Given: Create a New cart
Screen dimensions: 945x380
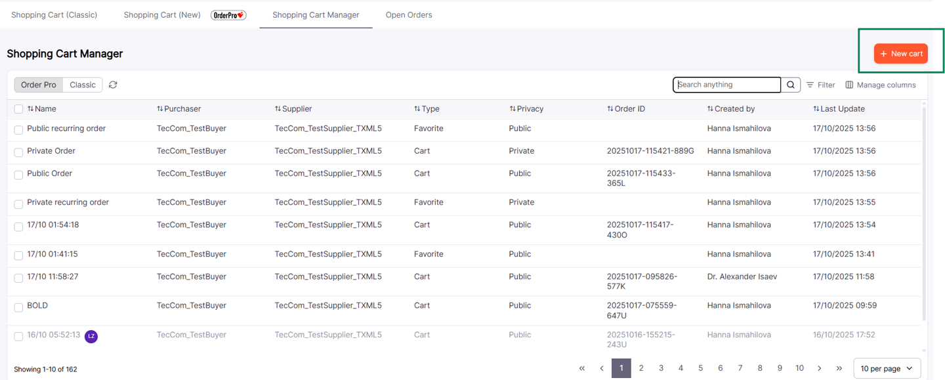Looking at the screenshot, I should (x=900, y=53).
